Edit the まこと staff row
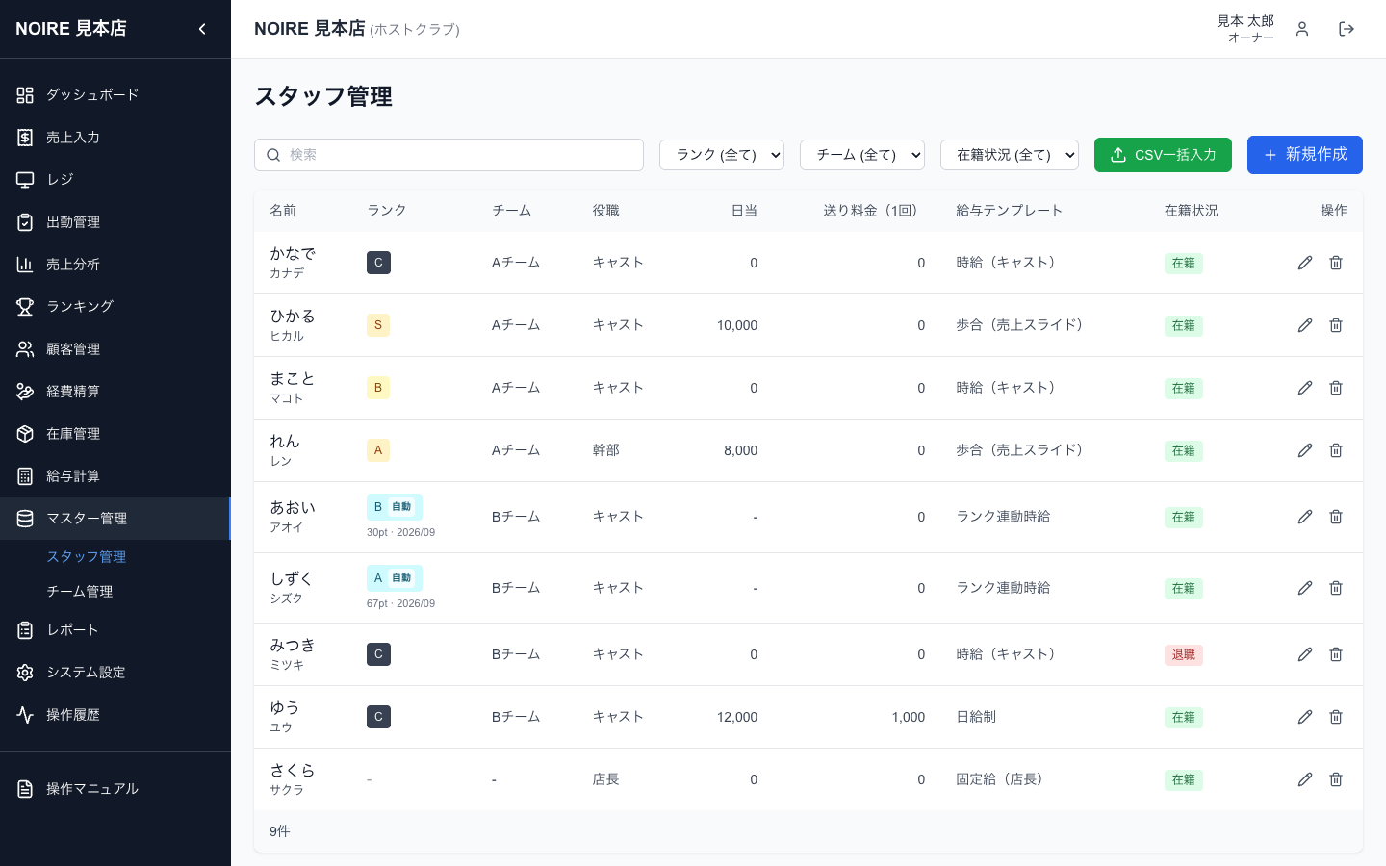 (x=1305, y=388)
